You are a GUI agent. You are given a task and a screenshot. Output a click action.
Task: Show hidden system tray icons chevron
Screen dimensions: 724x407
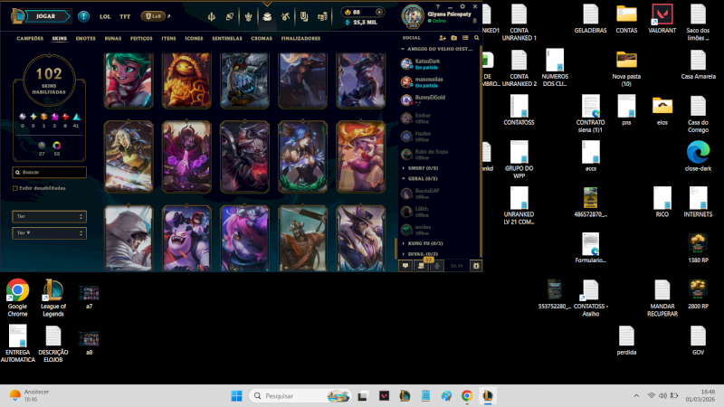pos(636,395)
